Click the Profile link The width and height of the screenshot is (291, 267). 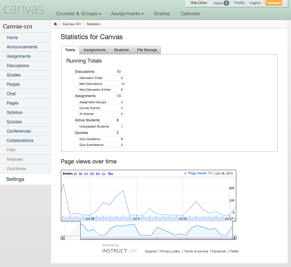[x=239, y=3]
